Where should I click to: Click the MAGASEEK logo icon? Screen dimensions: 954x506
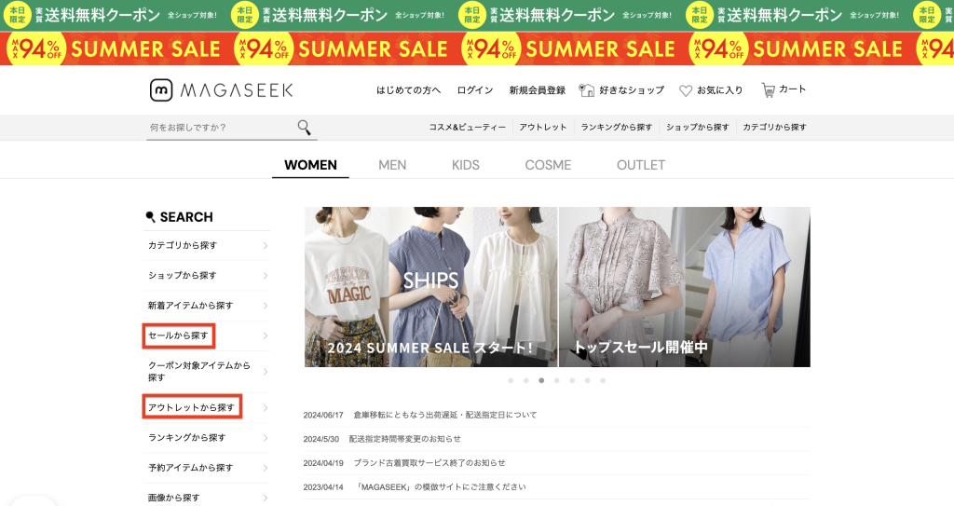(x=161, y=90)
